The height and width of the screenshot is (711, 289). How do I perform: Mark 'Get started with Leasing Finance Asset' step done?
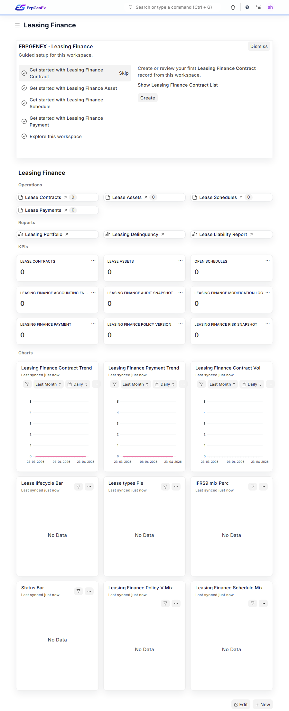24,88
